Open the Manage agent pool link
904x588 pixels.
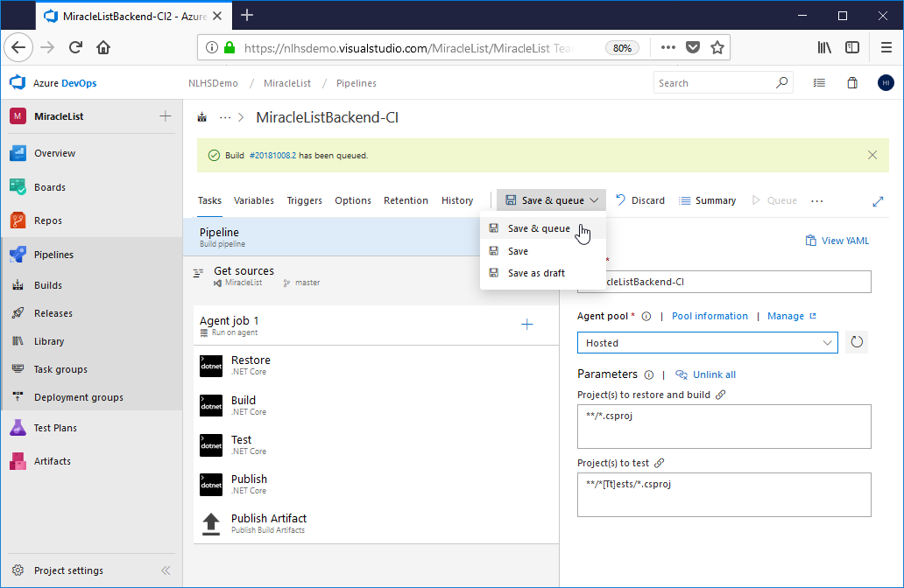791,316
